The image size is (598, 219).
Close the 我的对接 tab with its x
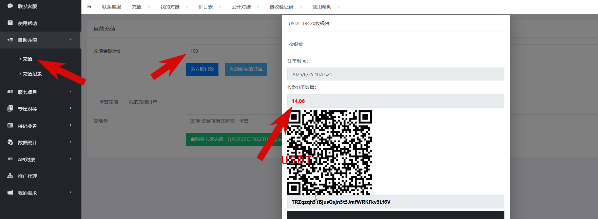[187, 7]
